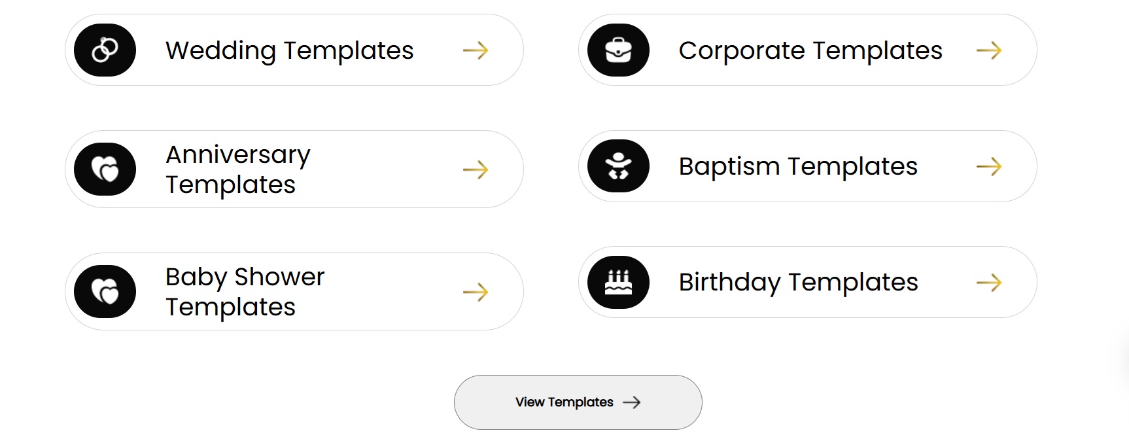Open Corporate Templates link text
The height and width of the screenshot is (441, 1129).
pos(810,50)
